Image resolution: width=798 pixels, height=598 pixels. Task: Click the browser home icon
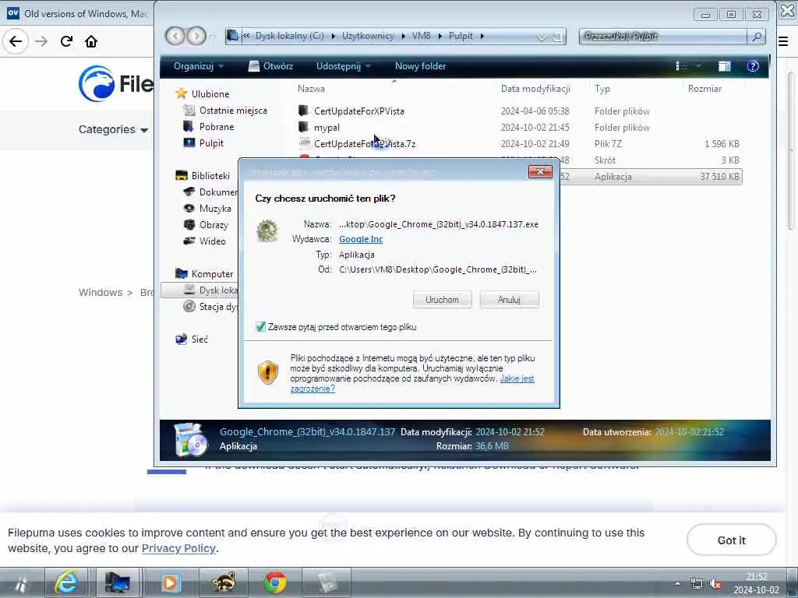click(x=91, y=41)
